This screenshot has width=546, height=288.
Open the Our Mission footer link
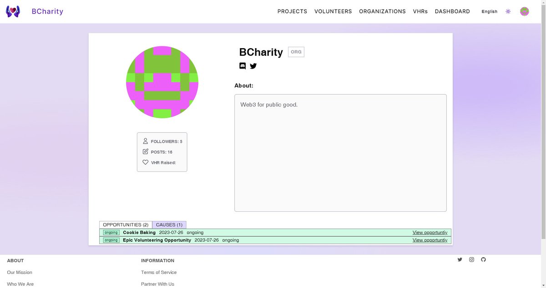click(20, 272)
